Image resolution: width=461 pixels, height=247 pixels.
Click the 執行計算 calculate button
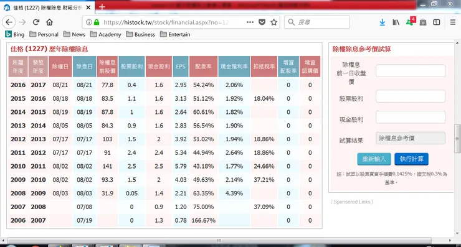point(411,159)
